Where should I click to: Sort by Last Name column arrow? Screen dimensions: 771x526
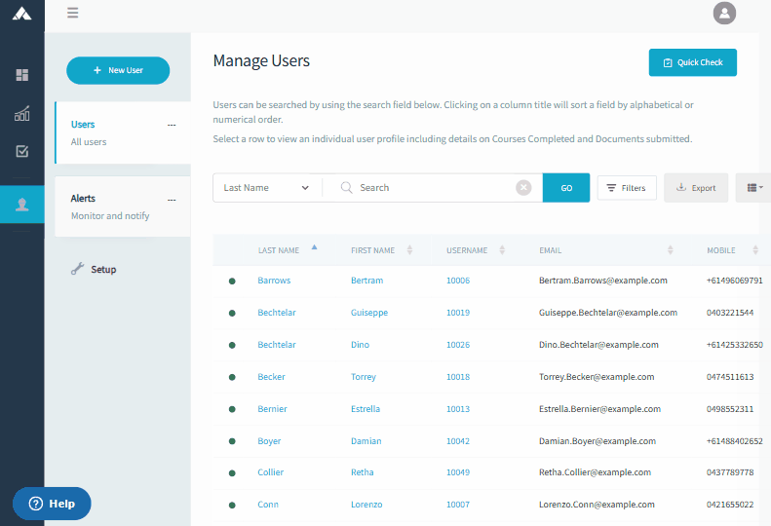pos(314,247)
